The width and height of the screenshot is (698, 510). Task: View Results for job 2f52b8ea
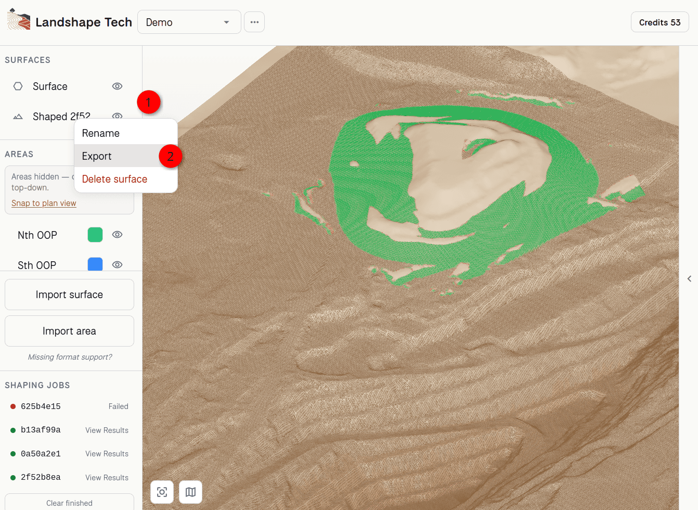pyautogui.click(x=107, y=478)
